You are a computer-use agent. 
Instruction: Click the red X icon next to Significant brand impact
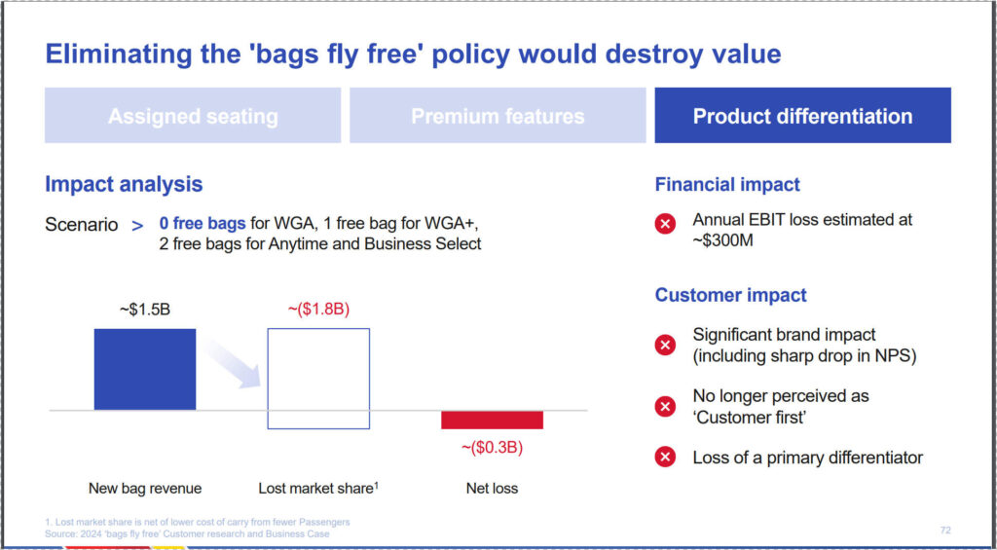[665, 346]
